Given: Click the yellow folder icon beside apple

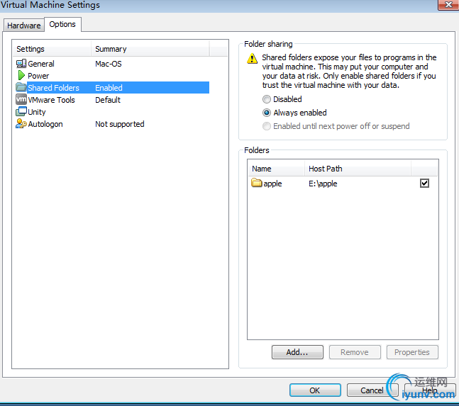Looking at the screenshot, I should pos(257,183).
